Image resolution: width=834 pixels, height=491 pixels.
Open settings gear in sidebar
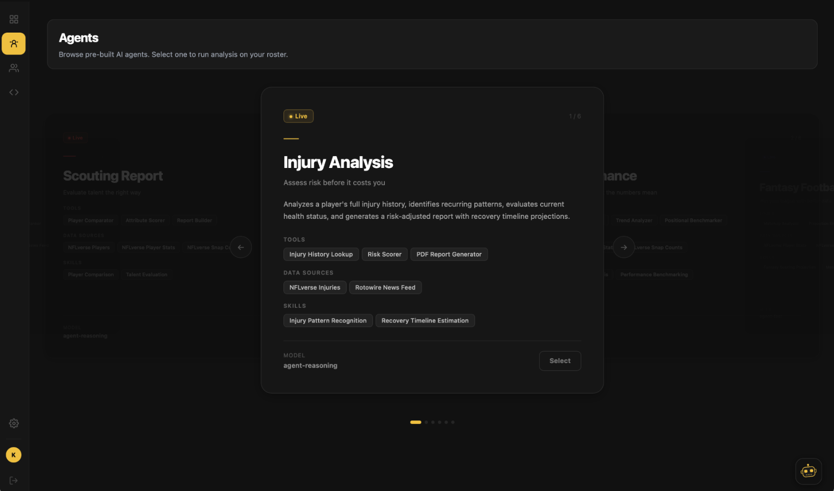click(14, 423)
